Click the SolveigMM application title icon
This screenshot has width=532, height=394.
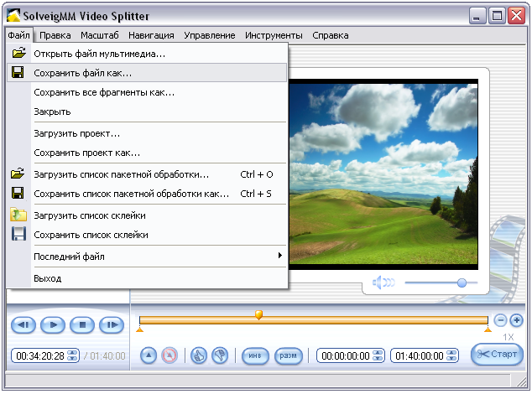[13, 16]
